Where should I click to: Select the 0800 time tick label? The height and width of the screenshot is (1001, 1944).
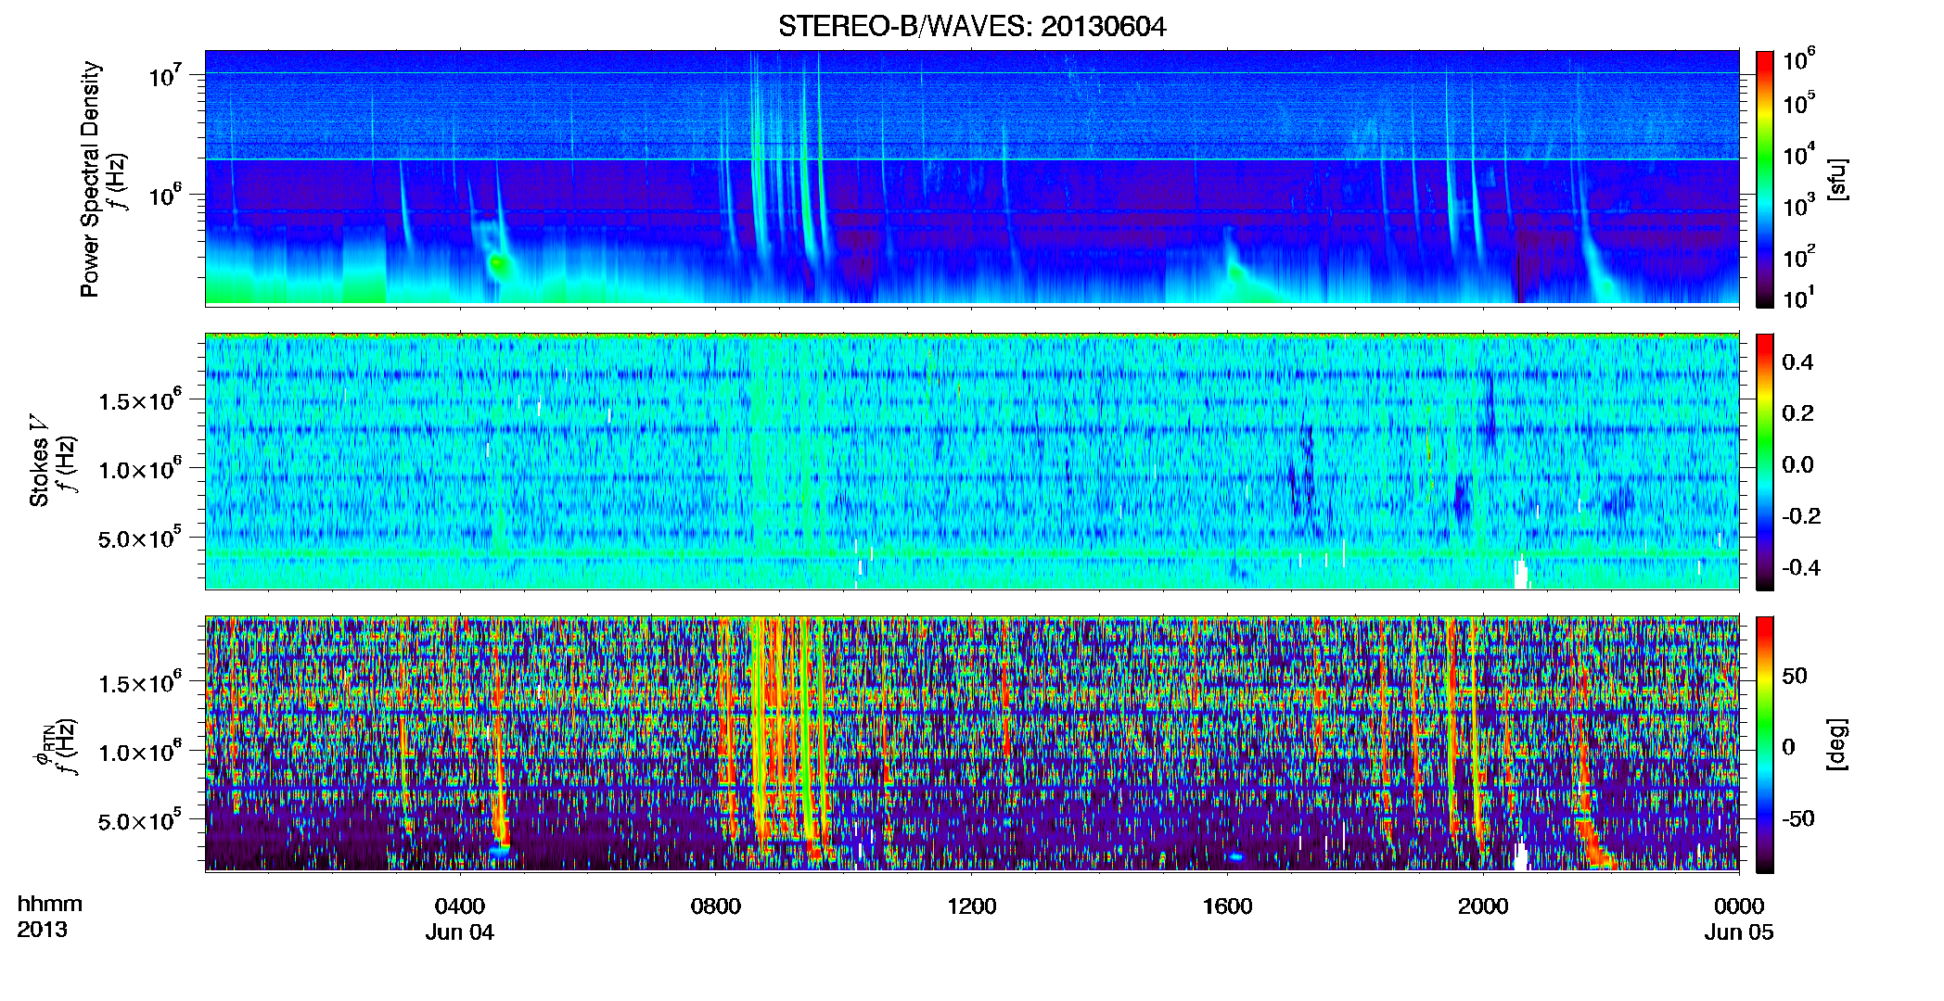pyautogui.click(x=716, y=906)
